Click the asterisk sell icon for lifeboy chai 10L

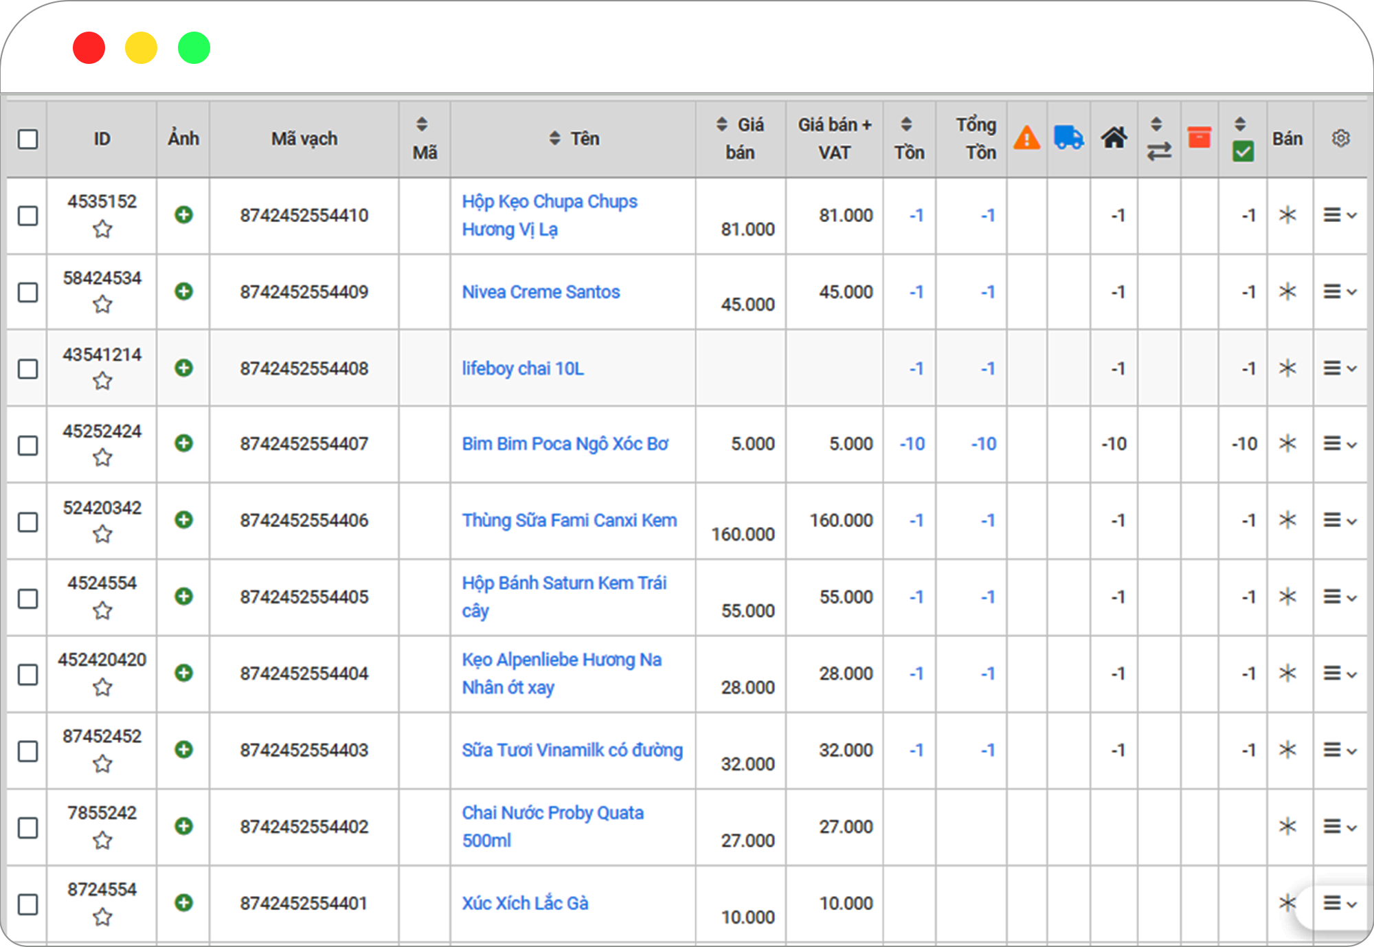[1287, 368]
